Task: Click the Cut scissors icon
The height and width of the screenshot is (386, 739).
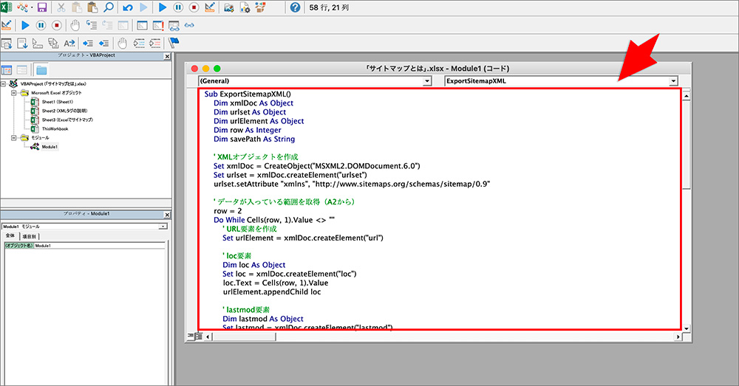Action: [61, 7]
